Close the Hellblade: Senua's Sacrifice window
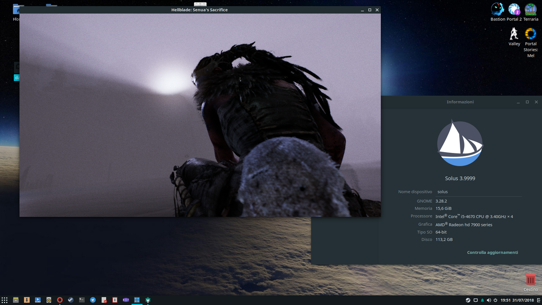The image size is (542, 305). click(377, 10)
